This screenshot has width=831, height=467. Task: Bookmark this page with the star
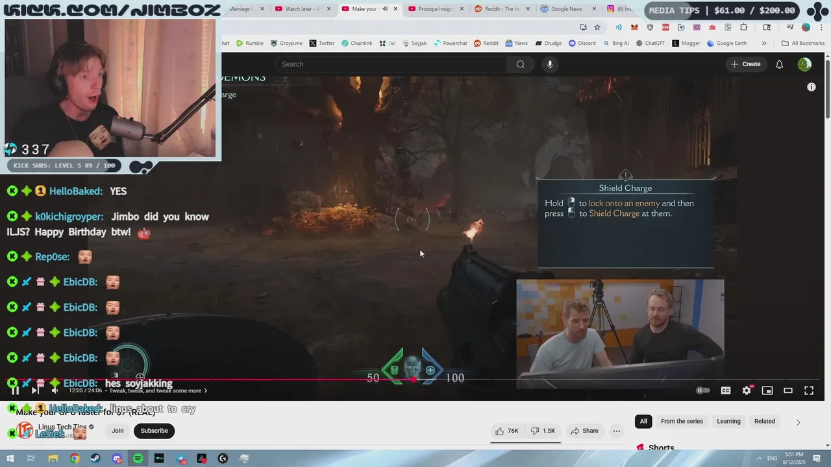coord(597,27)
